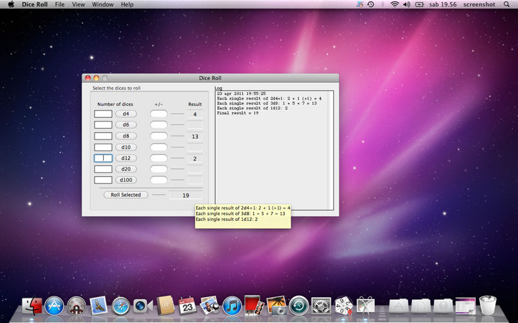518x323 pixels.
Task: Launch Photo Booth from the Dock
Action: click(x=254, y=306)
